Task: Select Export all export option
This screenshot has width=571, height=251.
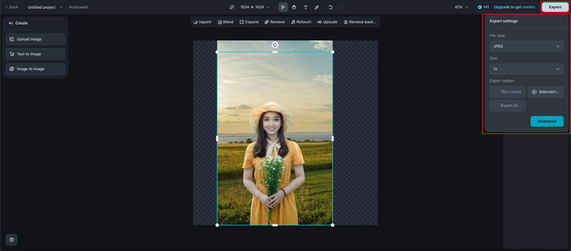Action: click(508, 106)
